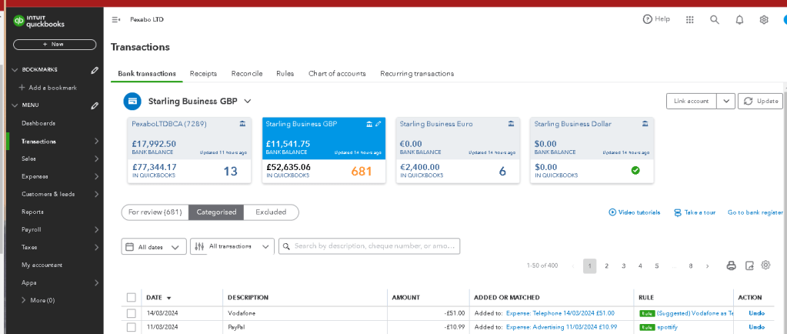Select the Excluded filter

[271, 212]
